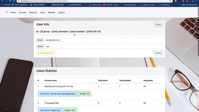The image size is (199, 112).
Task: Bookmark this page with the star icon
Action: point(171,1)
